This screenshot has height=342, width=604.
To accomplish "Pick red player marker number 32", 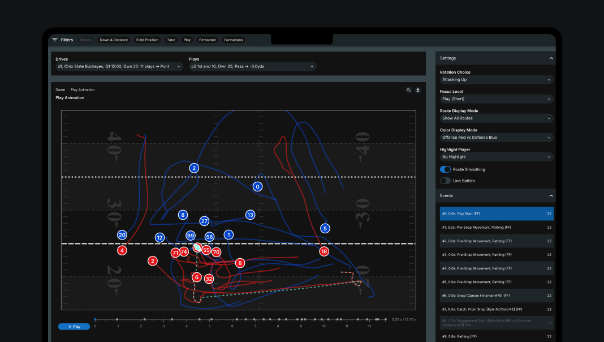I will point(209,279).
